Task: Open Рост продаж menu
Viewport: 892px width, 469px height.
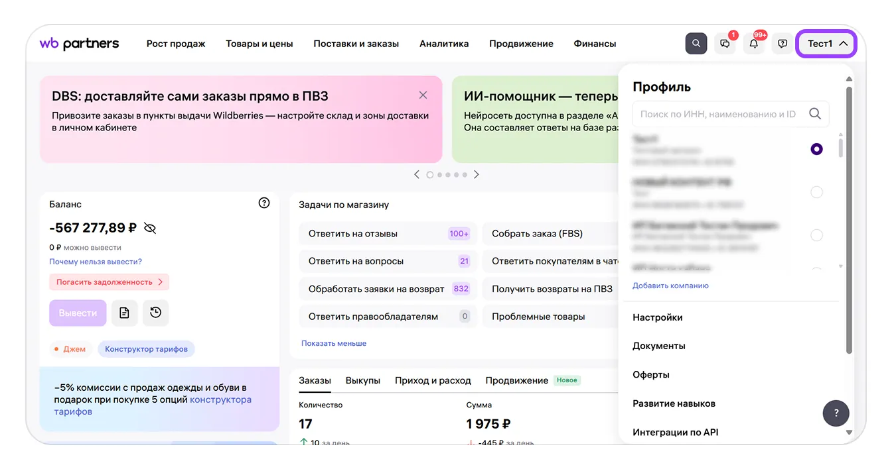Action: pos(176,44)
